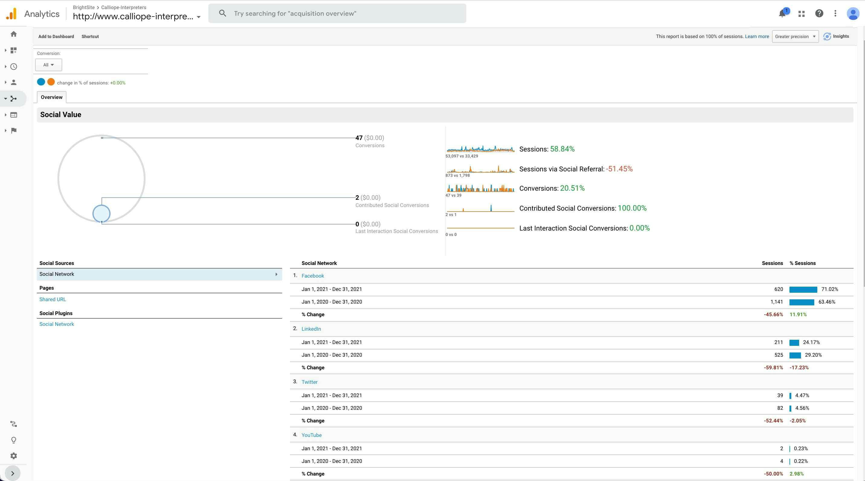Click the help question mark icon
Image resolution: width=865 pixels, height=481 pixels.
tap(819, 13)
